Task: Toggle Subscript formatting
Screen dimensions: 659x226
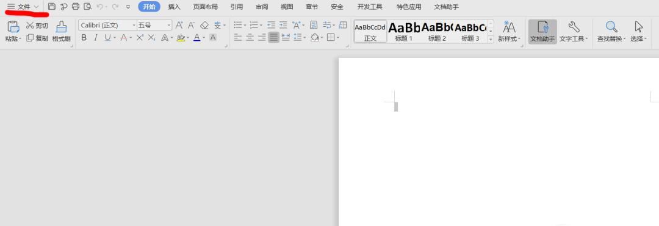Action: pyautogui.click(x=152, y=38)
